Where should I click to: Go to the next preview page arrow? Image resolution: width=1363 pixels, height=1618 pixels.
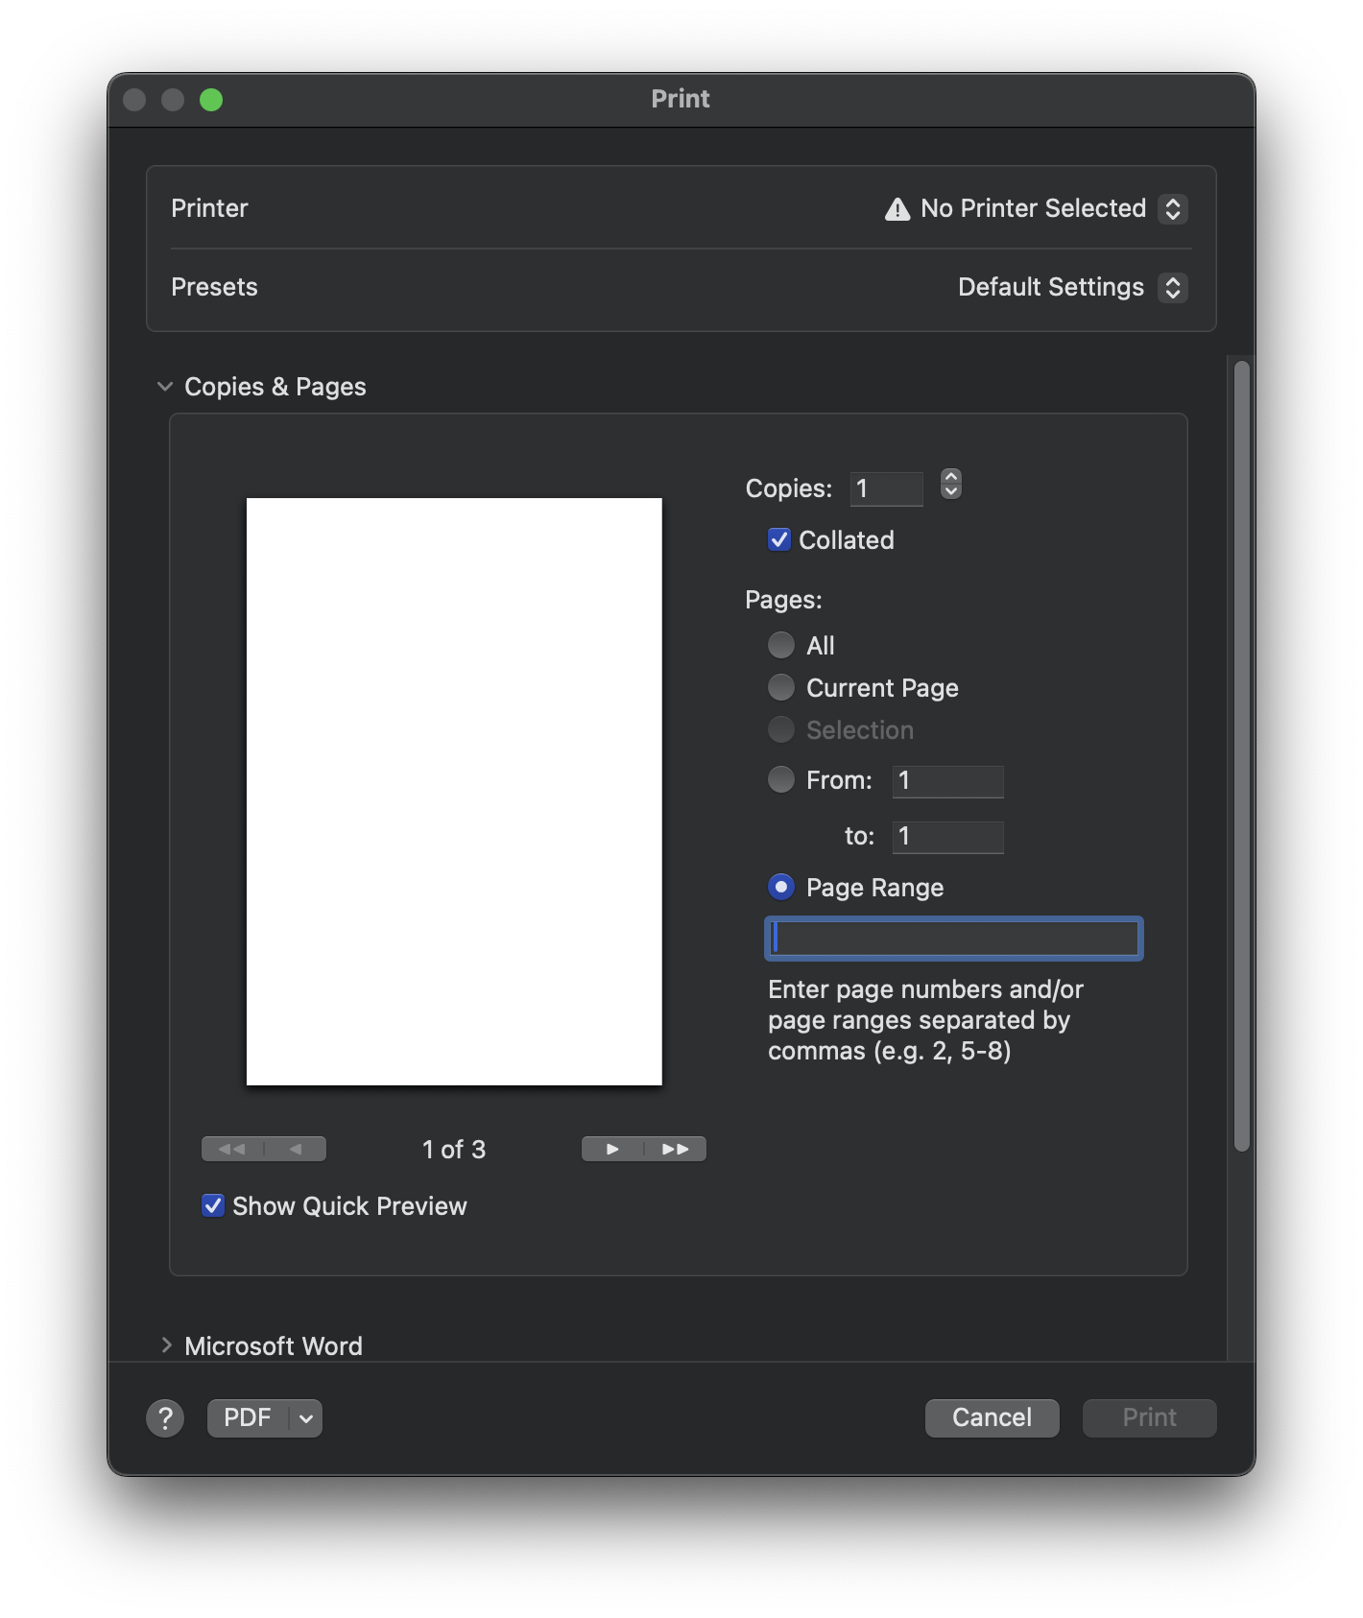pyautogui.click(x=612, y=1149)
